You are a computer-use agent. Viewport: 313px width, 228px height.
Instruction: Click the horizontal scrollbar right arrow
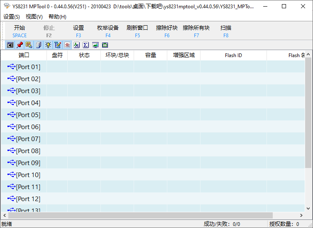301,216
